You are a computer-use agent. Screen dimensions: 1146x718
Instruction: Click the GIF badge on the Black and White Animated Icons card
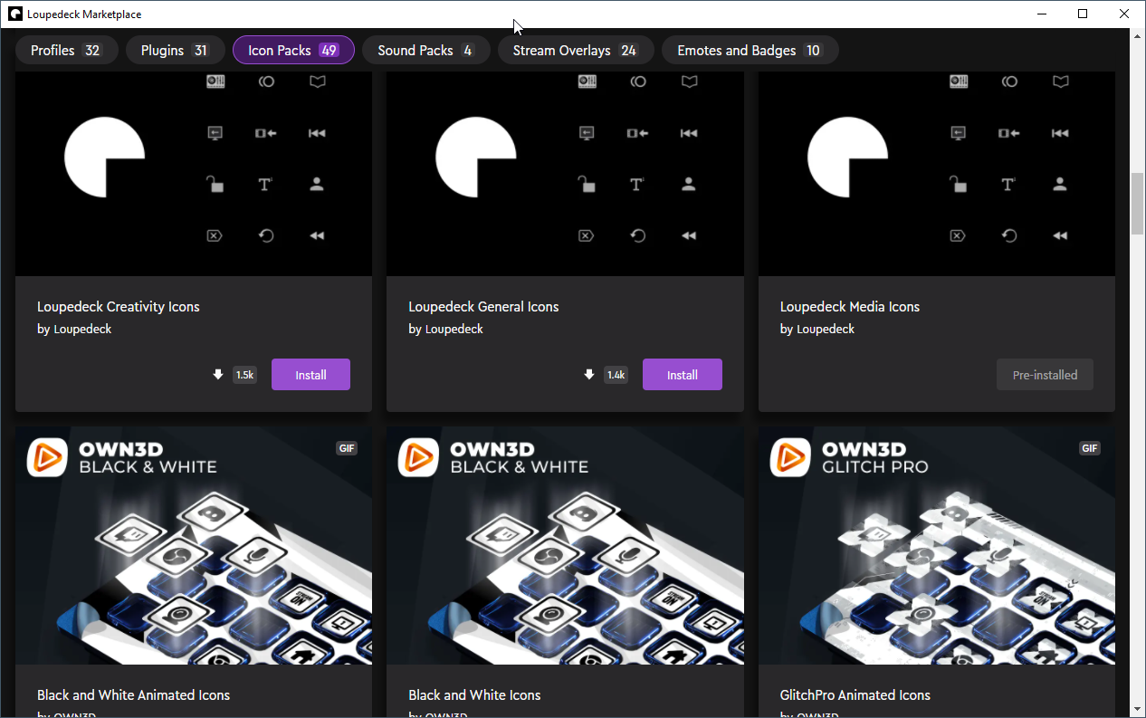(347, 448)
